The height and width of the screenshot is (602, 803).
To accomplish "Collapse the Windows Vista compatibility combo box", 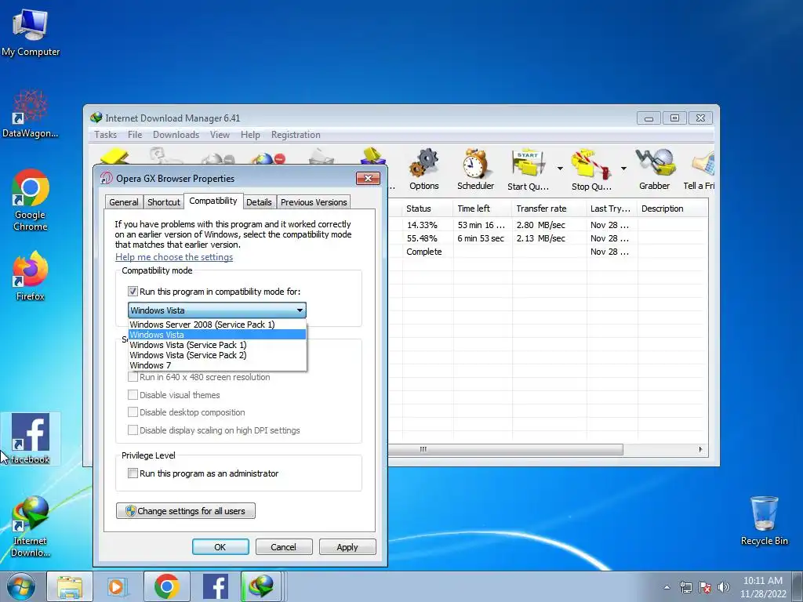I will click(217, 310).
